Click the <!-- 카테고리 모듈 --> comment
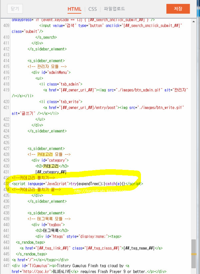The width and height of the screenshot is (200, 274). tap(49, 155)
